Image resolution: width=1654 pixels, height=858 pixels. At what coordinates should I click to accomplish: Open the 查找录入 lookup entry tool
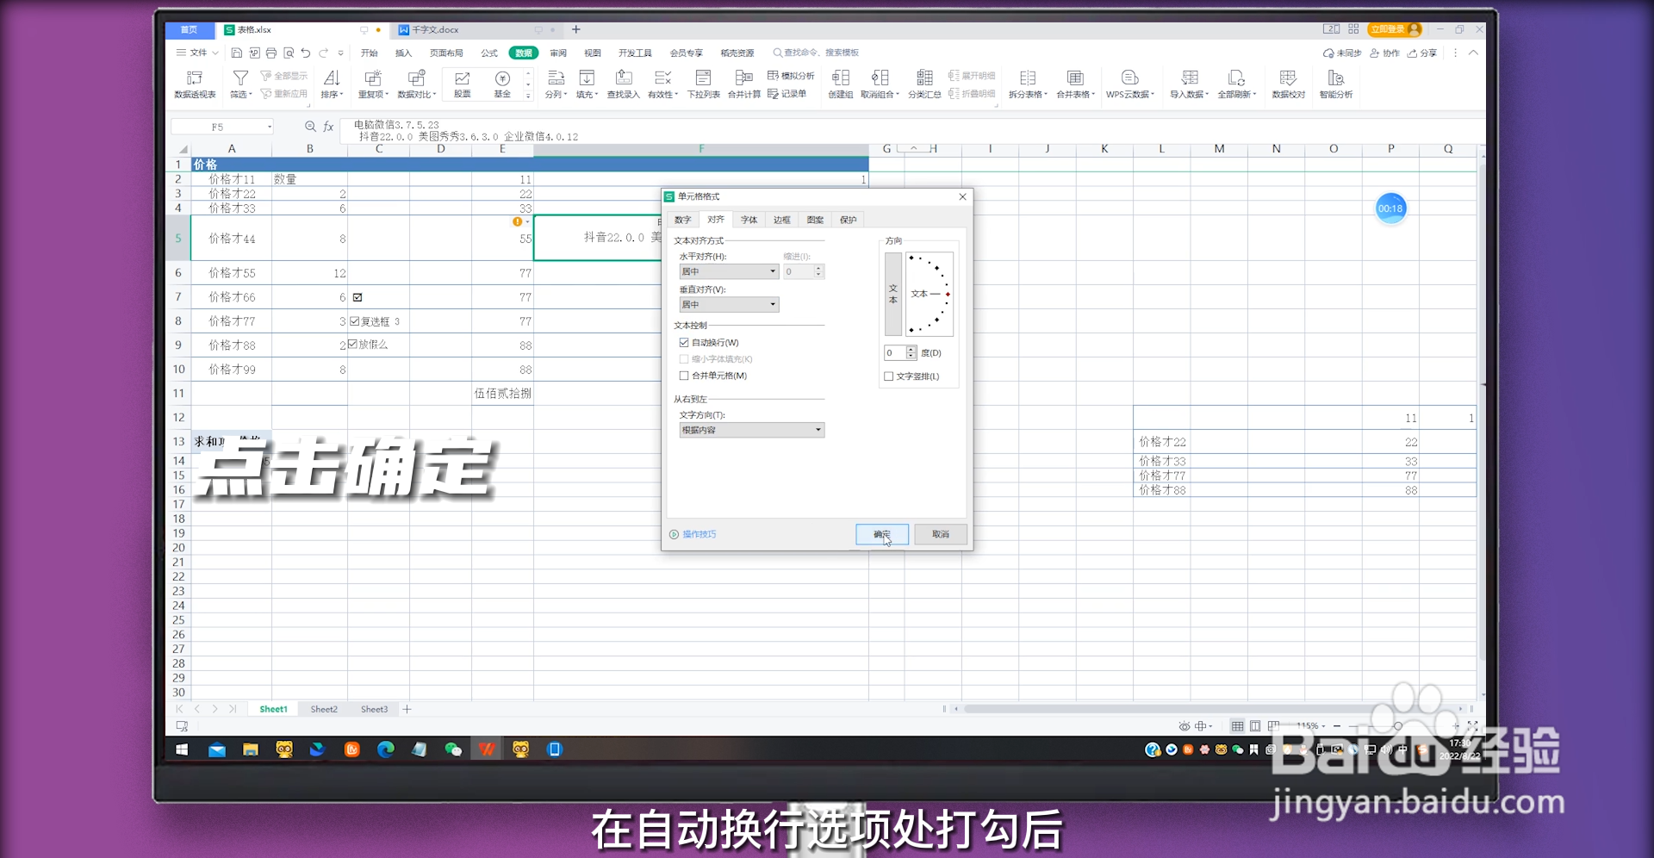pyautogui.click(x=624, y=84)
